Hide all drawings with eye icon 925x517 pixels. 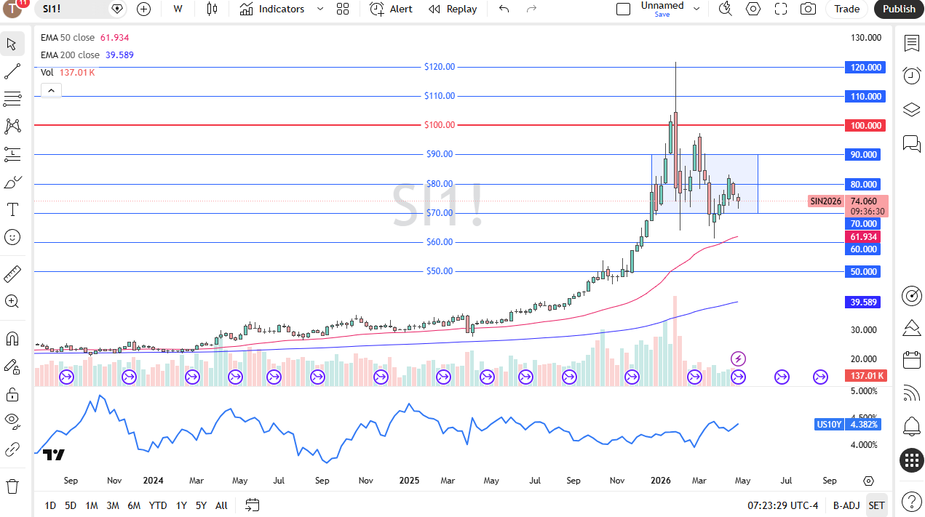(x=12, y=422)
